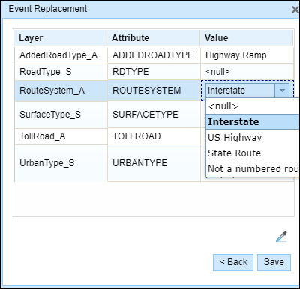This screenshot has height=289, width=300.
Task: Choose State Route from the dropdown list
Action: pos(253,153)
